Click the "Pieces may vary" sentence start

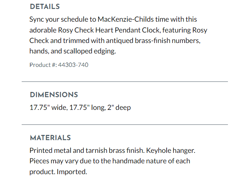(52, 161)
